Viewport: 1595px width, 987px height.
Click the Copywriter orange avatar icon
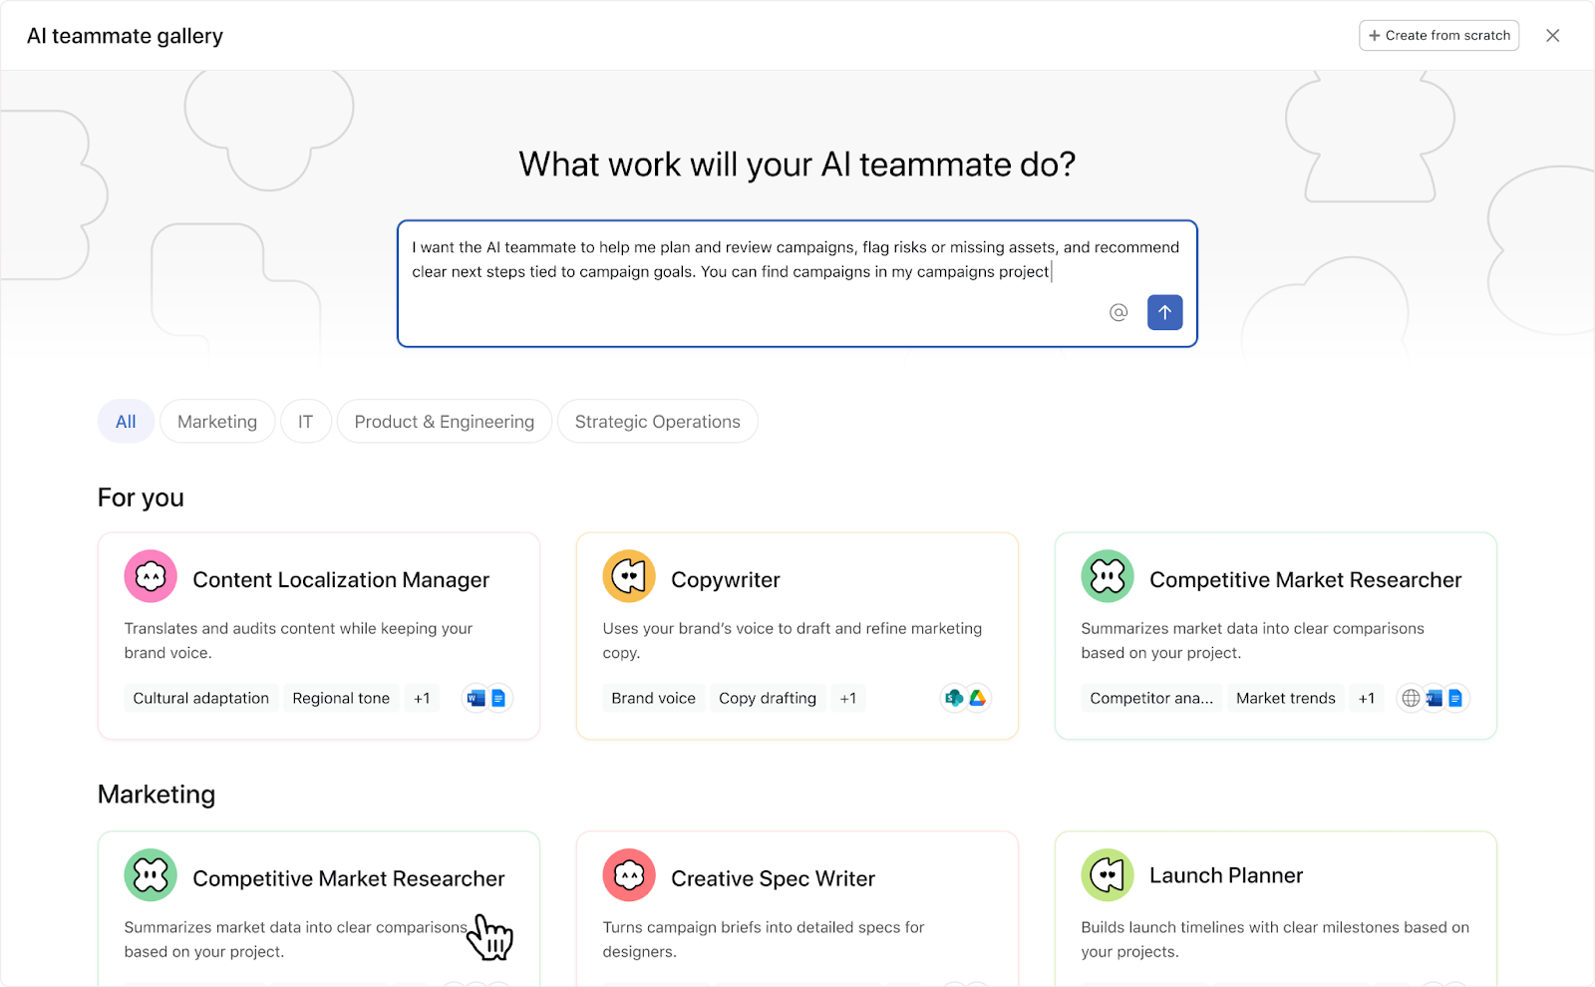click(629, 576)
